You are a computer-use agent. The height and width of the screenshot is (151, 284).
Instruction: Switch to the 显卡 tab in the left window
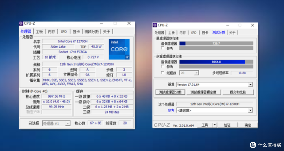click(76, 32)
